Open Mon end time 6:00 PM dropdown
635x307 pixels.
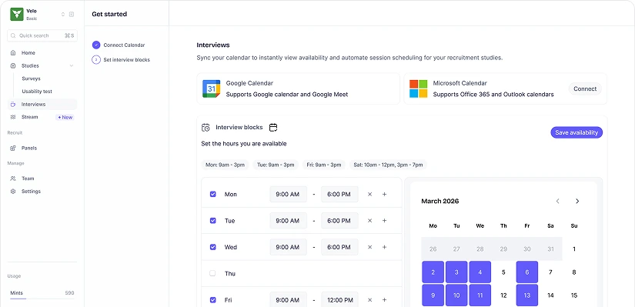click(339, 195)
